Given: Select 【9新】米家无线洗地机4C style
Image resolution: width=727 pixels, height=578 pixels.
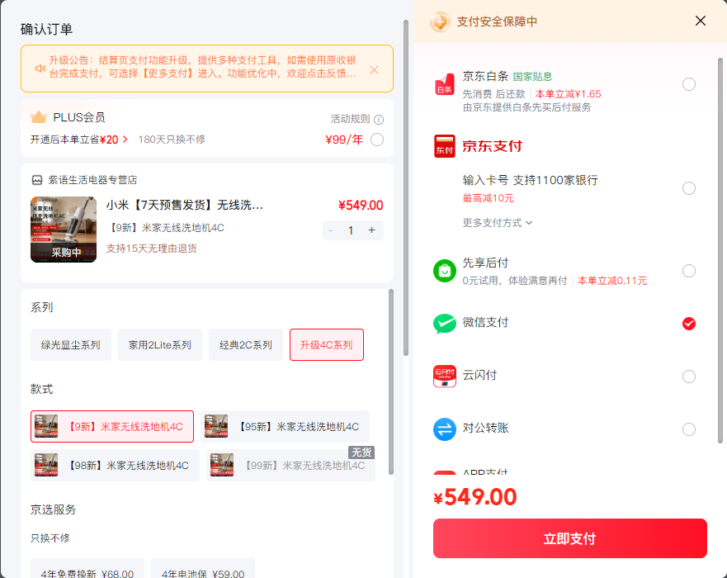Looking at the screenshot, I should click(112, 426).
